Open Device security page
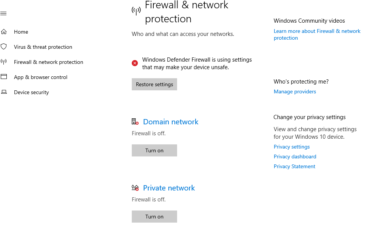381x226 pixels. click(x=31, y=93)
